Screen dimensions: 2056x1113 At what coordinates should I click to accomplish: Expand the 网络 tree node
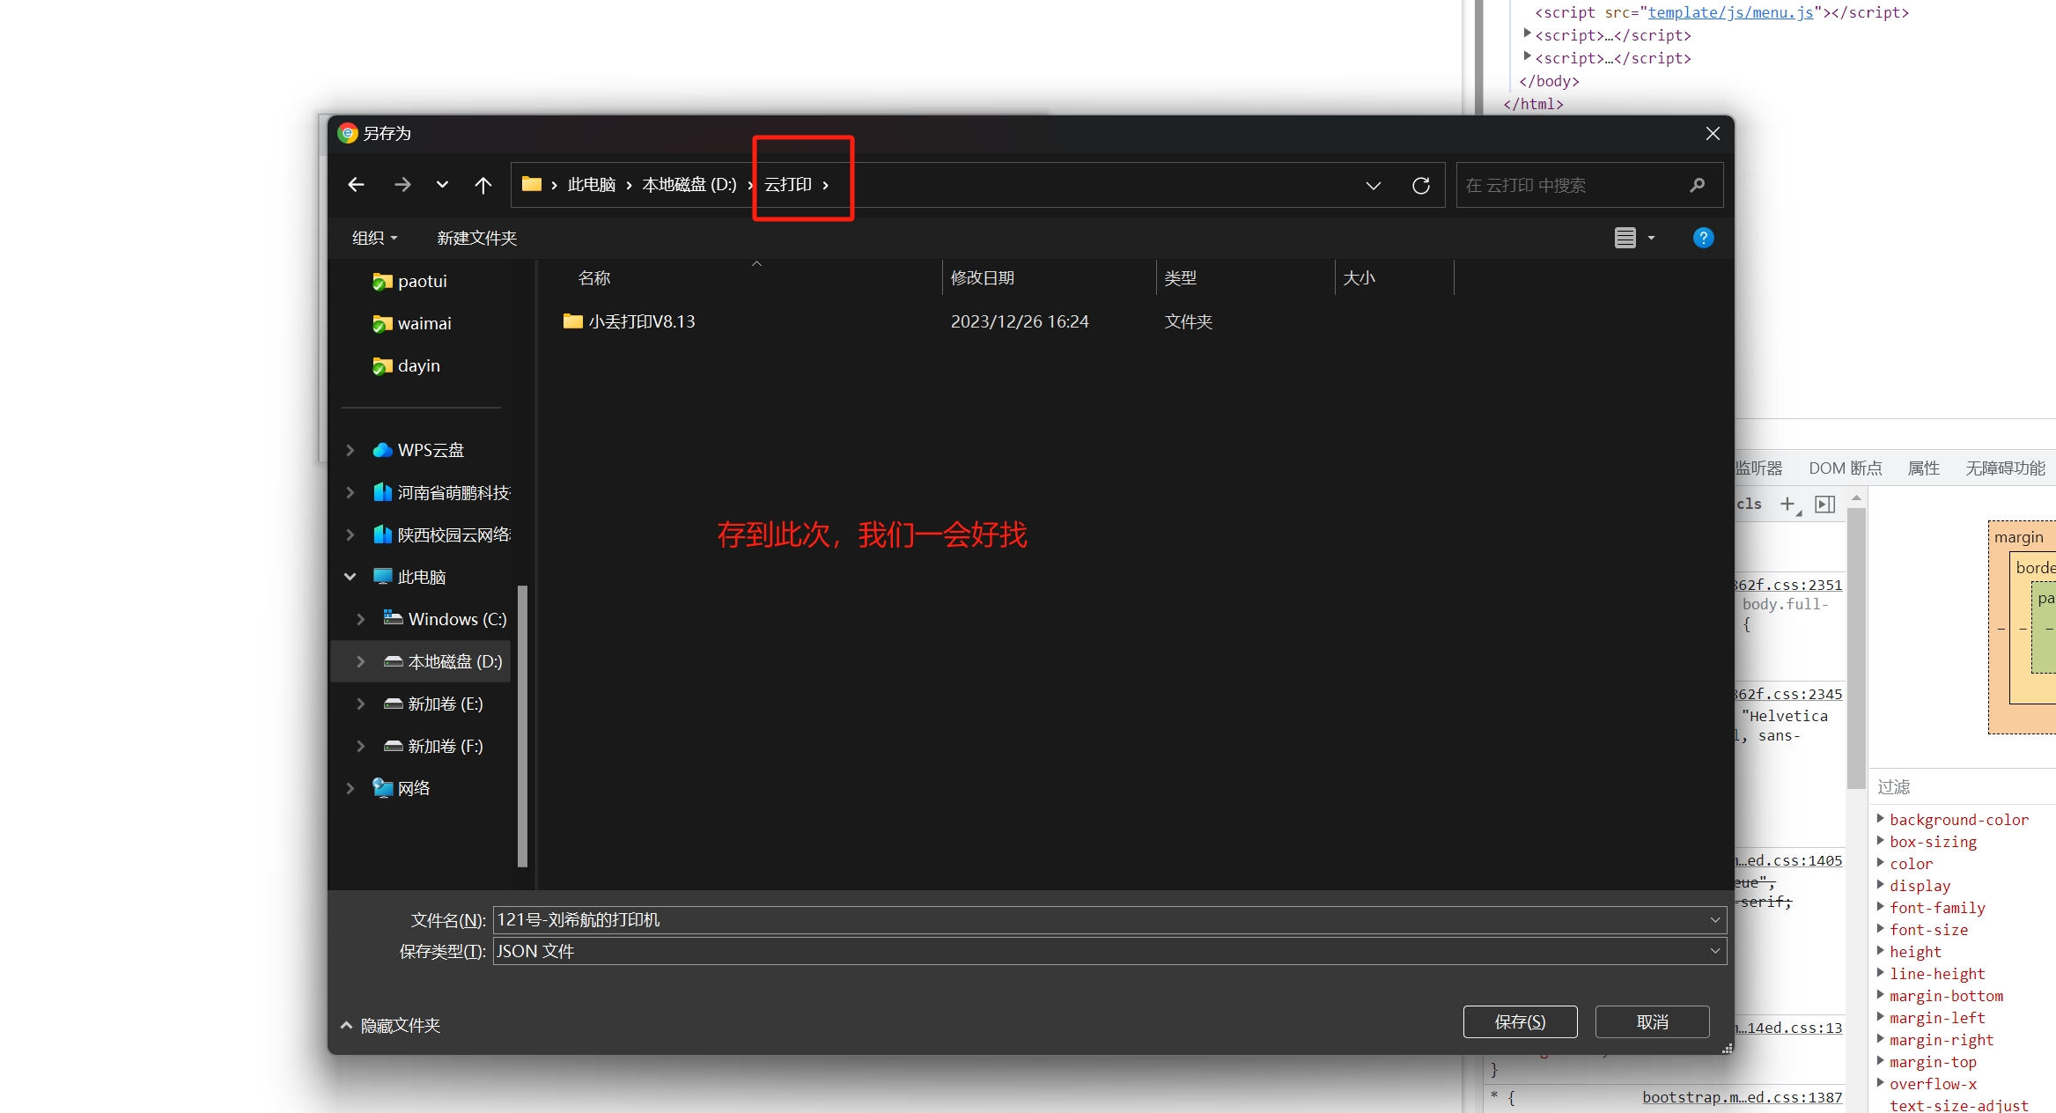[350, 788]
